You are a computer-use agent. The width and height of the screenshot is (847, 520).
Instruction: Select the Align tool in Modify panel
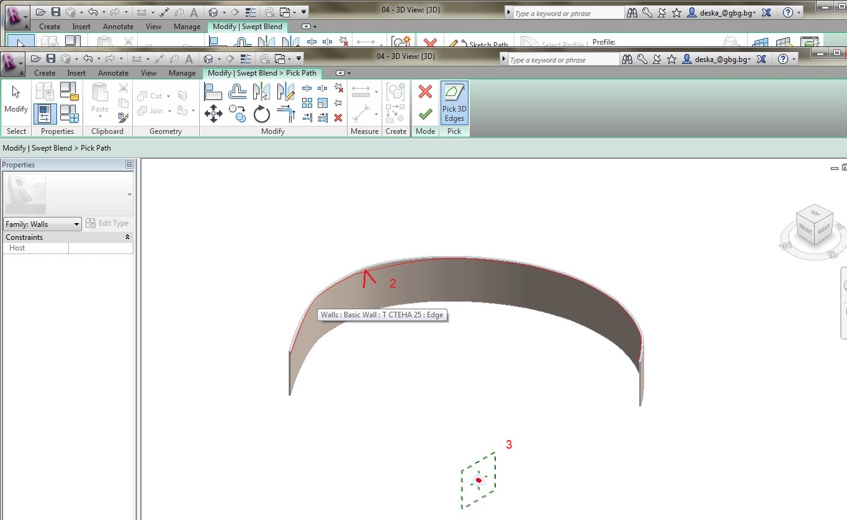pyautogui.click(x=213, y=92)
